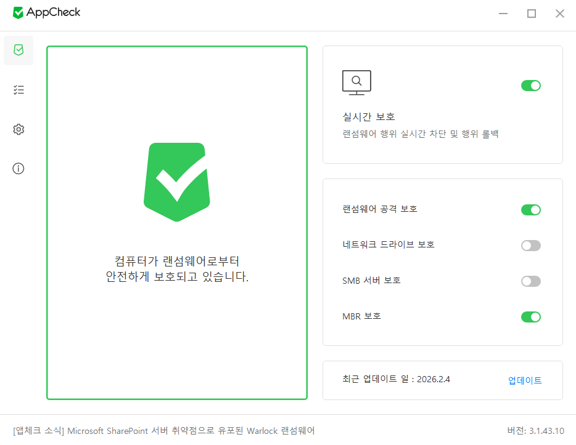Click the 업데이트 link

coord(525,380)
